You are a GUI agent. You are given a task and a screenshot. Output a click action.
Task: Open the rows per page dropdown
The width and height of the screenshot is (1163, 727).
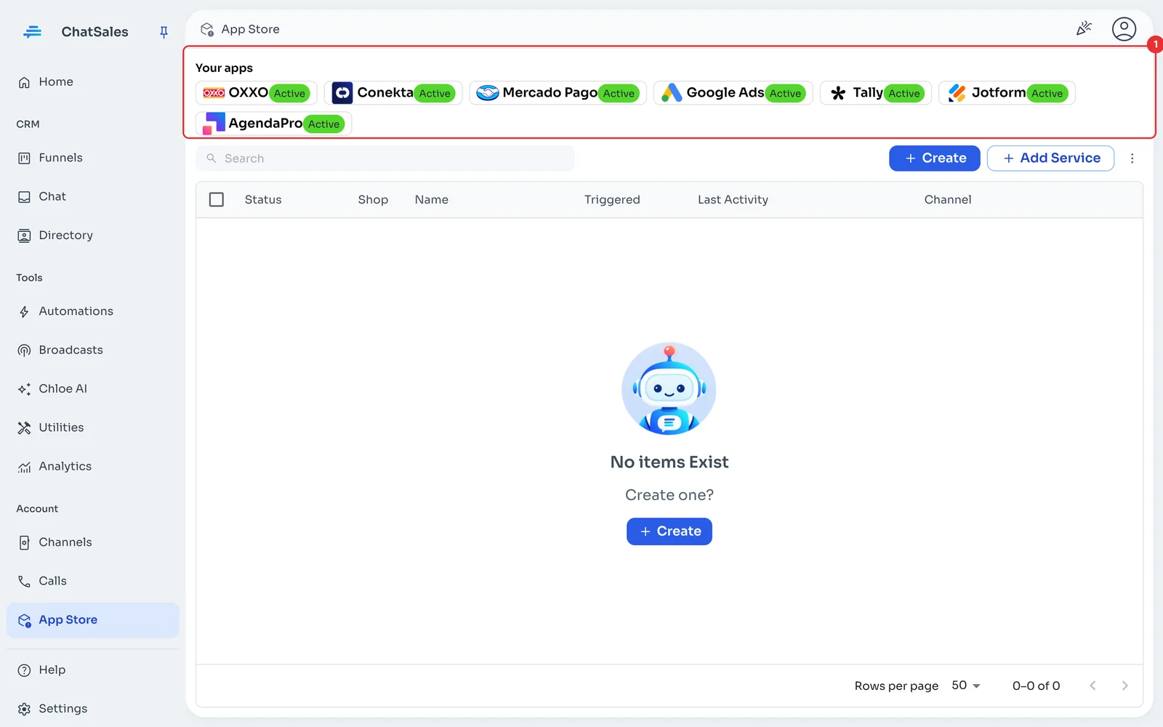pyautogui.click(x=966, y=686)
